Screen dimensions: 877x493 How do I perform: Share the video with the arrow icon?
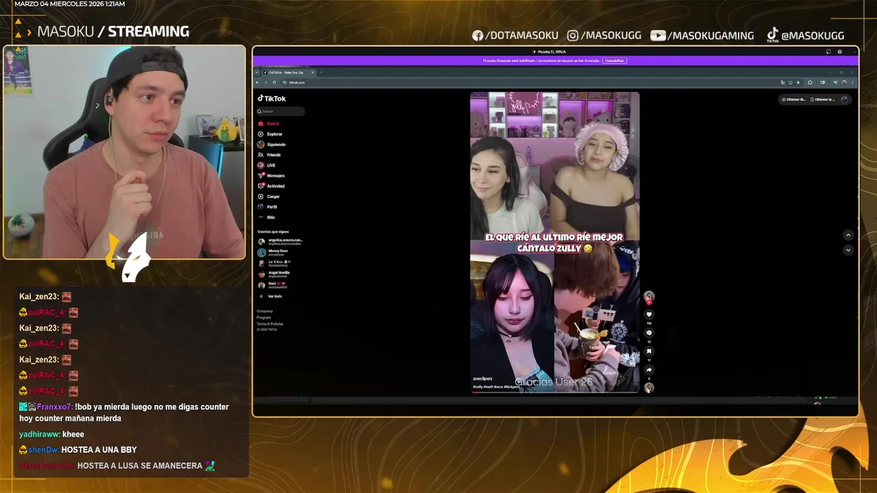(x=649, y=370)
